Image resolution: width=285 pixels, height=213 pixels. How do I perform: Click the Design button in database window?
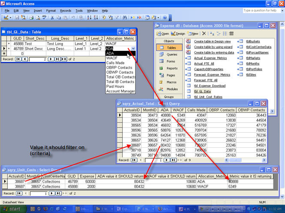[x=178, y=33]
